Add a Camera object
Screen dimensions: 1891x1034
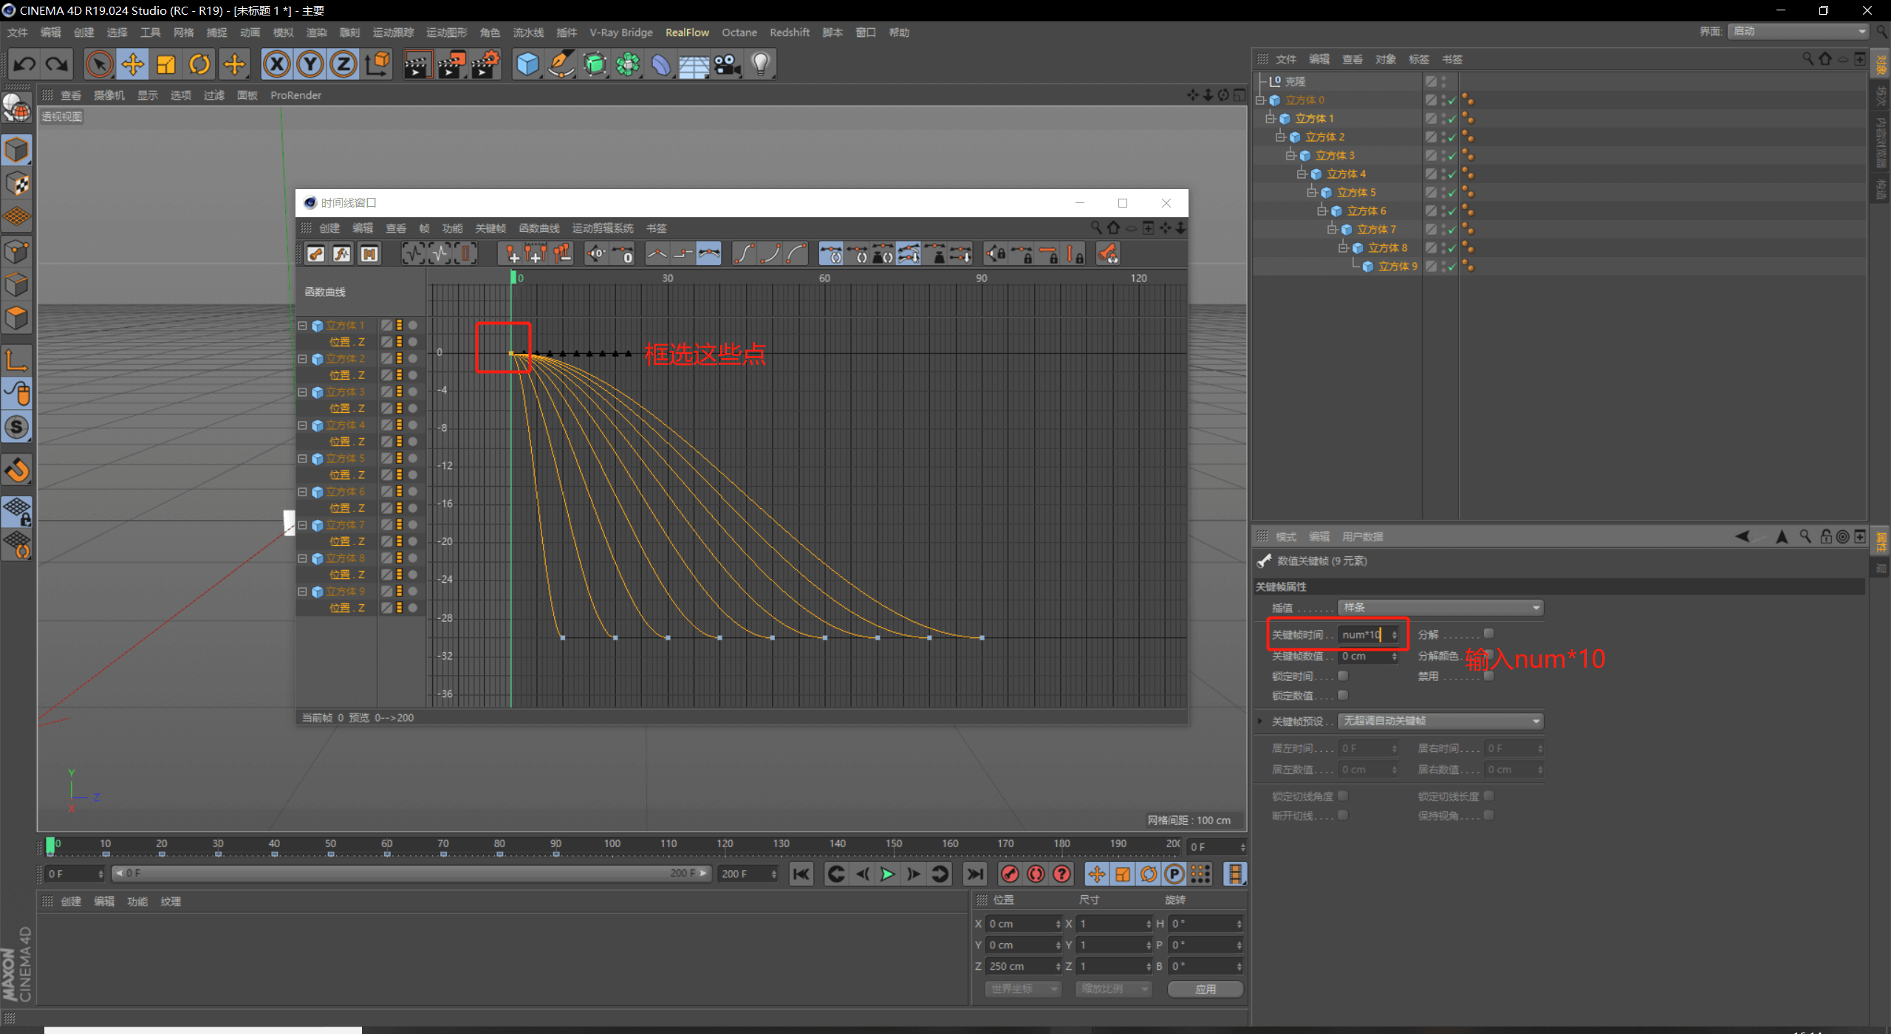[728, 64]
